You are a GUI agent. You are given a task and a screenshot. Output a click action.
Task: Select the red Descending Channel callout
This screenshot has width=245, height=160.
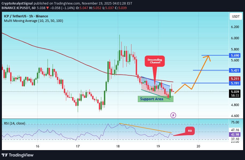(155, 61)
